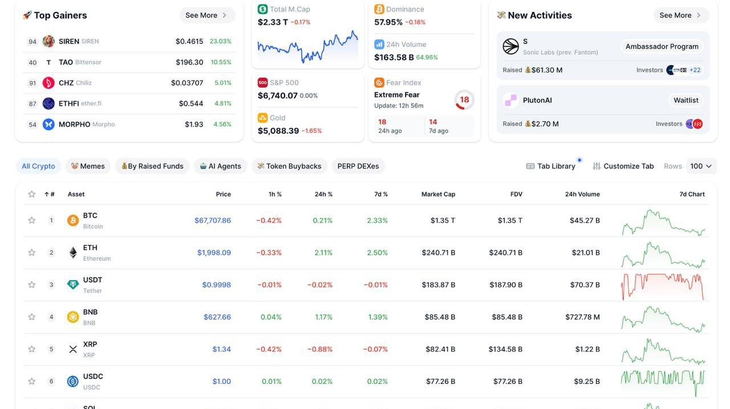Sort table by 1h % column
Screen dimensions: 730x409
[275, 194]
